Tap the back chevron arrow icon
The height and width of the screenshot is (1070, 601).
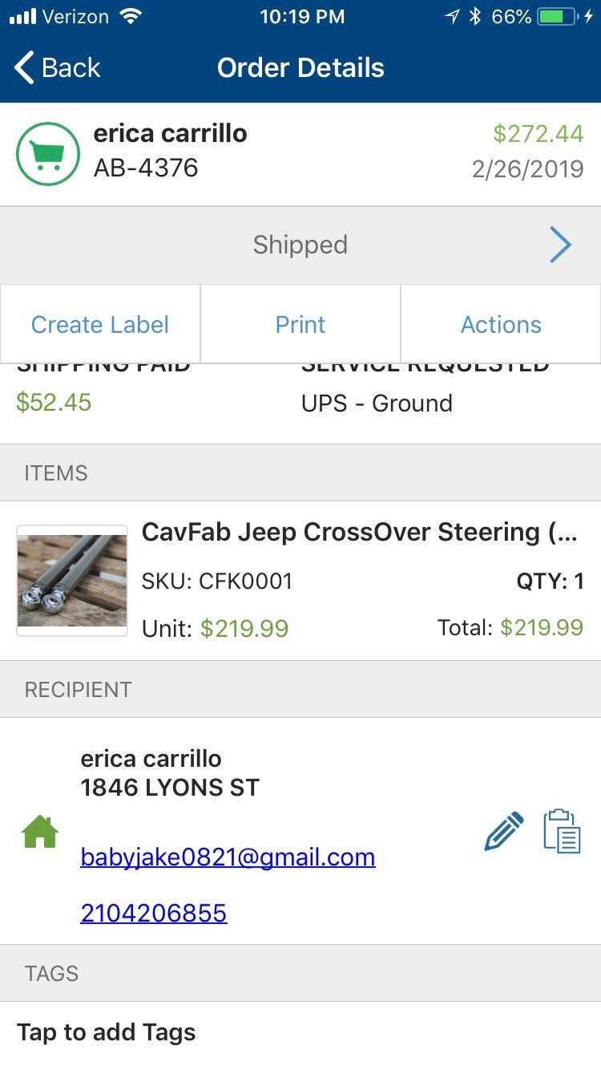coord(25,68)
